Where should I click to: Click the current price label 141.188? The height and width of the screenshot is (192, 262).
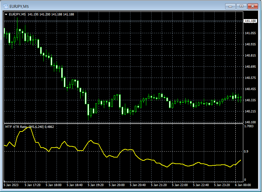pos(250,21)
